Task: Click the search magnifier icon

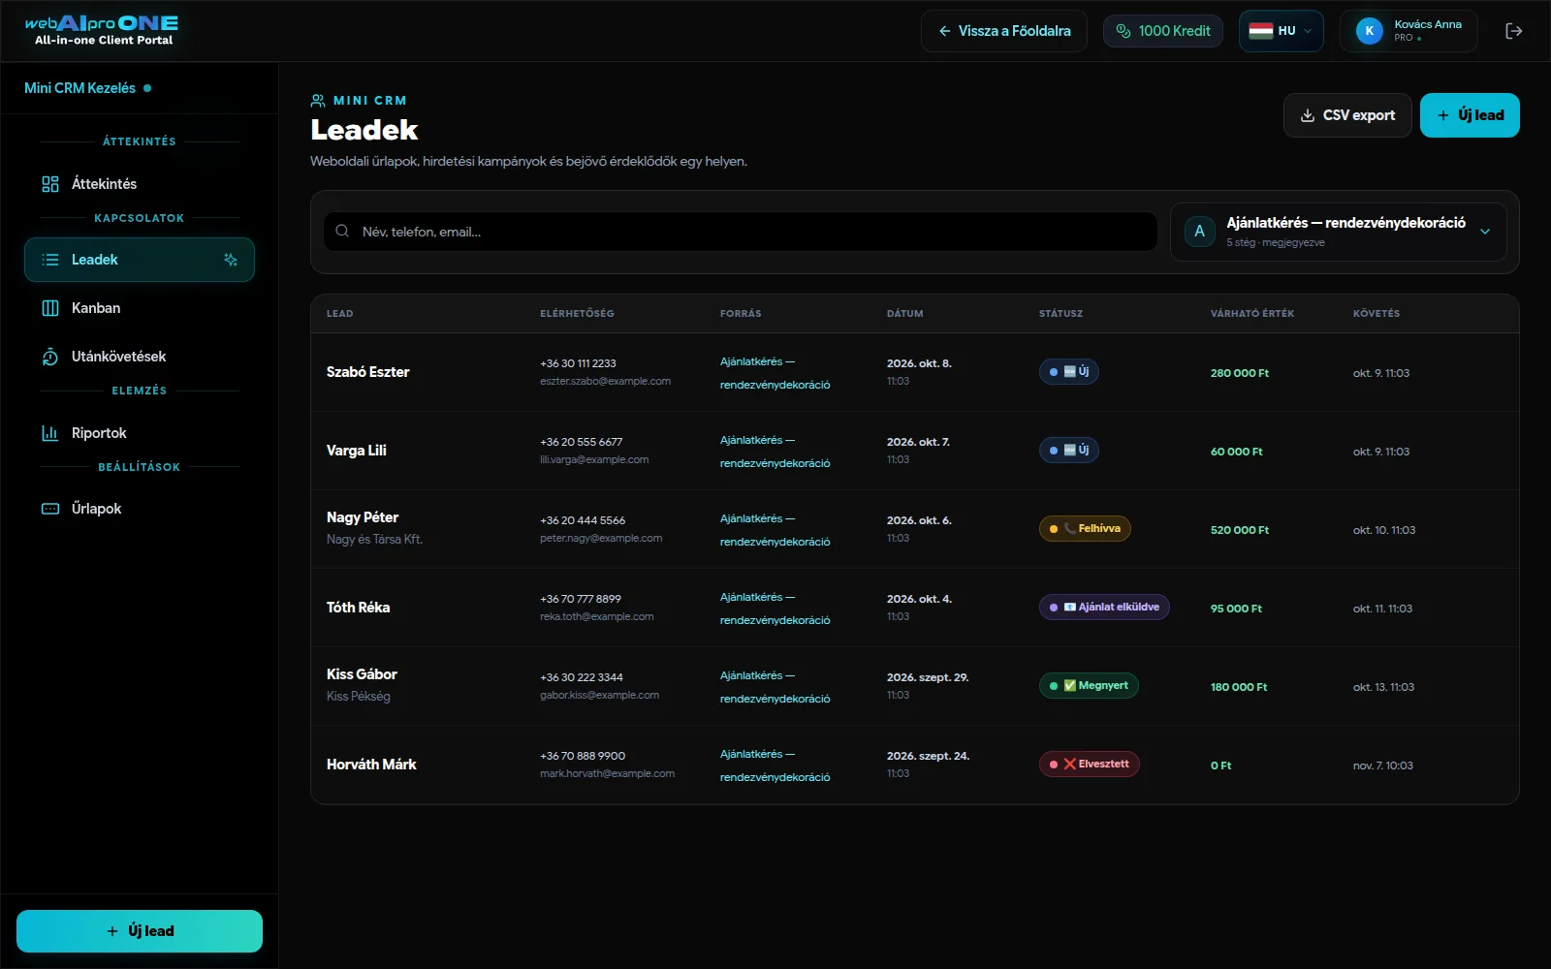Action: pos(342,232)
